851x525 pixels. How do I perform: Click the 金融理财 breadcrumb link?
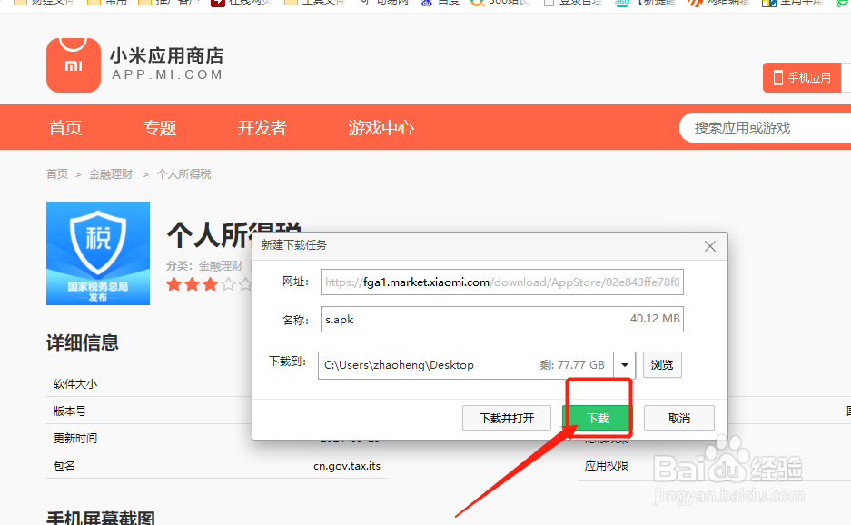111,174
